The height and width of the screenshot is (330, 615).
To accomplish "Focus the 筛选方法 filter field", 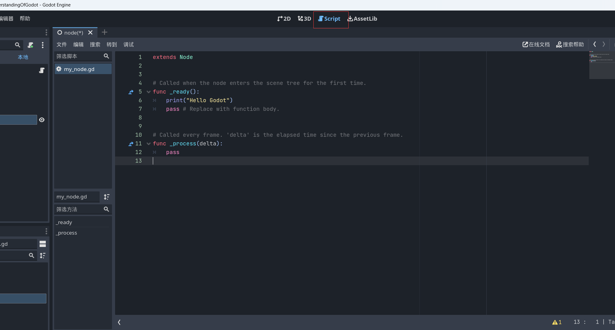I will pyautogui.click(x=83, y=209).
